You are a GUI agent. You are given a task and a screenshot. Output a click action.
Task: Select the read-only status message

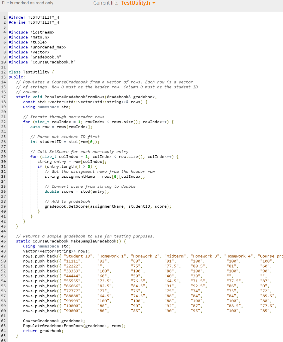pyautogui.click(x=28, y=3)
